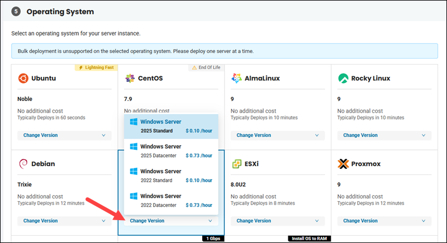Screen dimensions: 447x243
Task: Select the Proxmox card title
Action: pyautogui.click(x=366, y=164)
